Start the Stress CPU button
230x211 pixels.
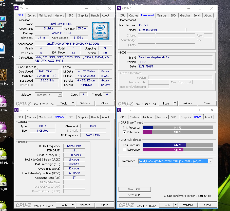(x=135, y=195)
